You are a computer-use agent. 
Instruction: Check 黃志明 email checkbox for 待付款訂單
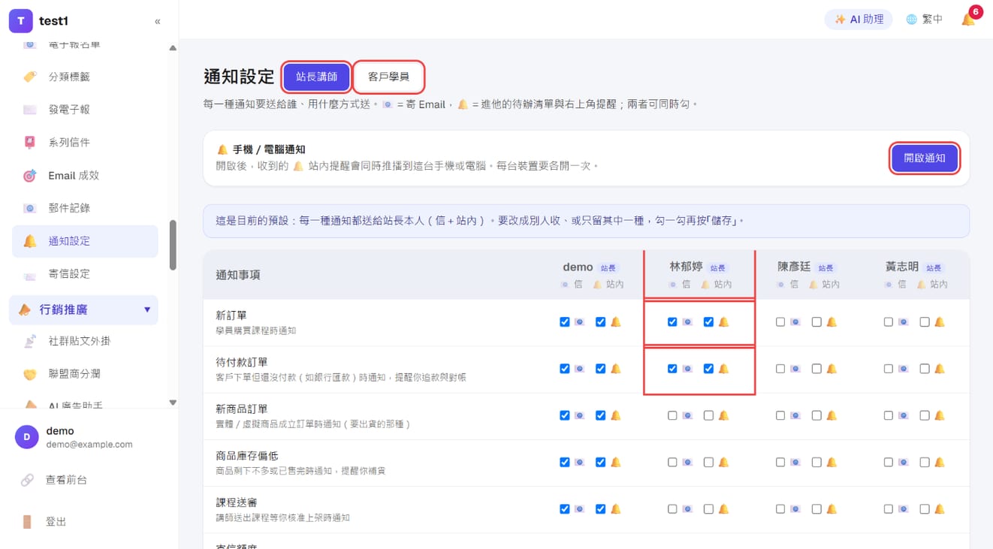click(x=889, y=369)
